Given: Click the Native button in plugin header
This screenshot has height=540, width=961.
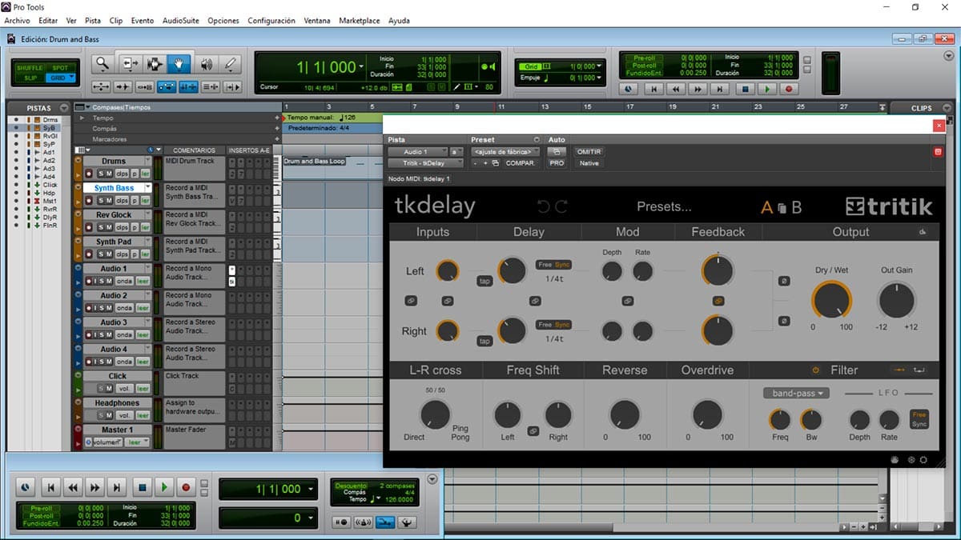Looking at the screenshot, I should (x=589, y=163).
